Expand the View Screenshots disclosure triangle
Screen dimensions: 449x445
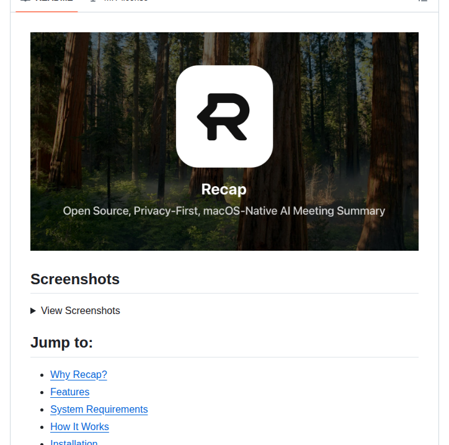33,310
